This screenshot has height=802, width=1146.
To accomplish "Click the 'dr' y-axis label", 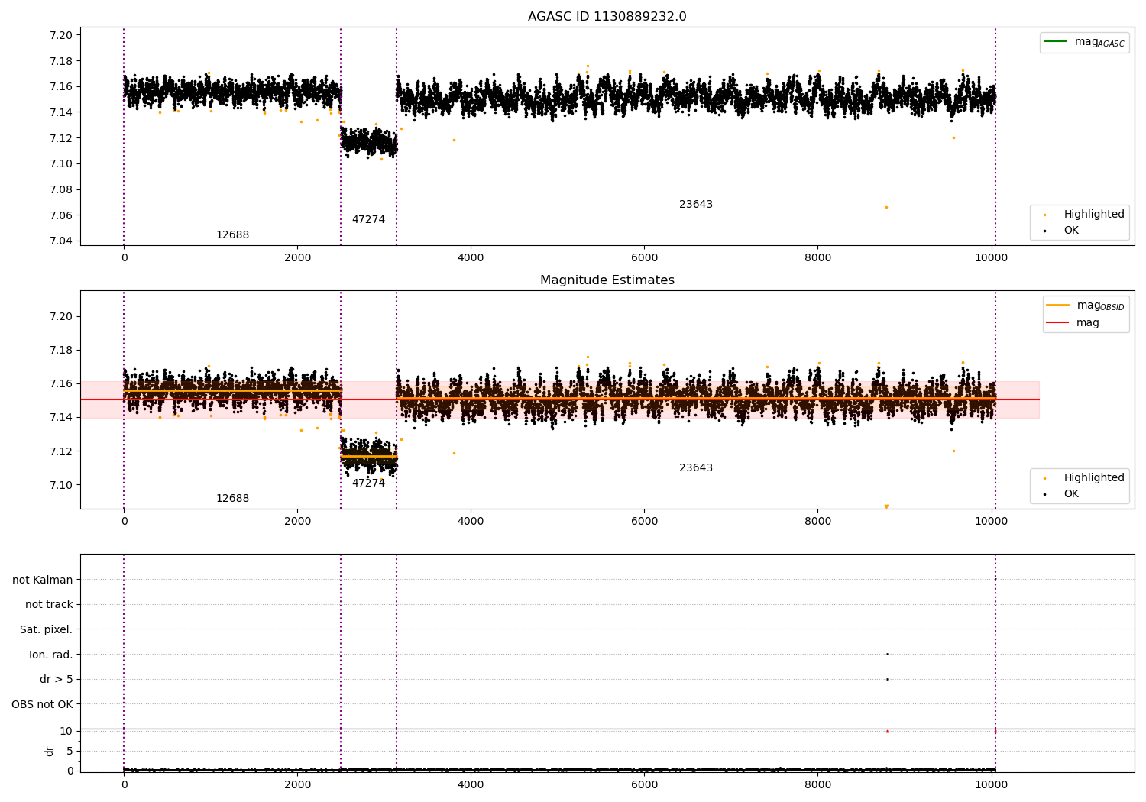I will point(49,751).
